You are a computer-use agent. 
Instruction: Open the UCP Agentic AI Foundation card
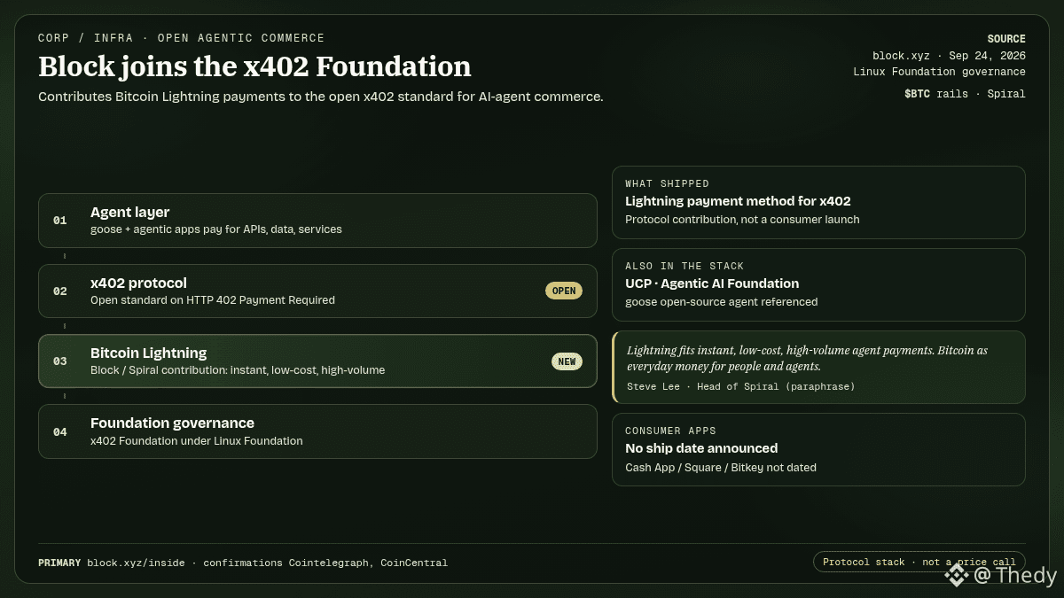pos(818,284)
